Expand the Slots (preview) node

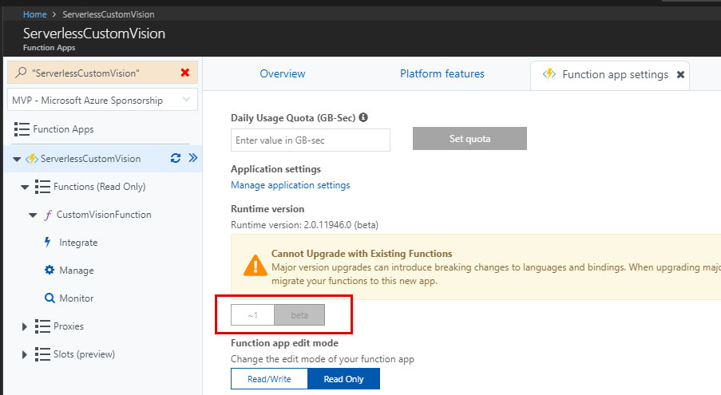point(25,354)
